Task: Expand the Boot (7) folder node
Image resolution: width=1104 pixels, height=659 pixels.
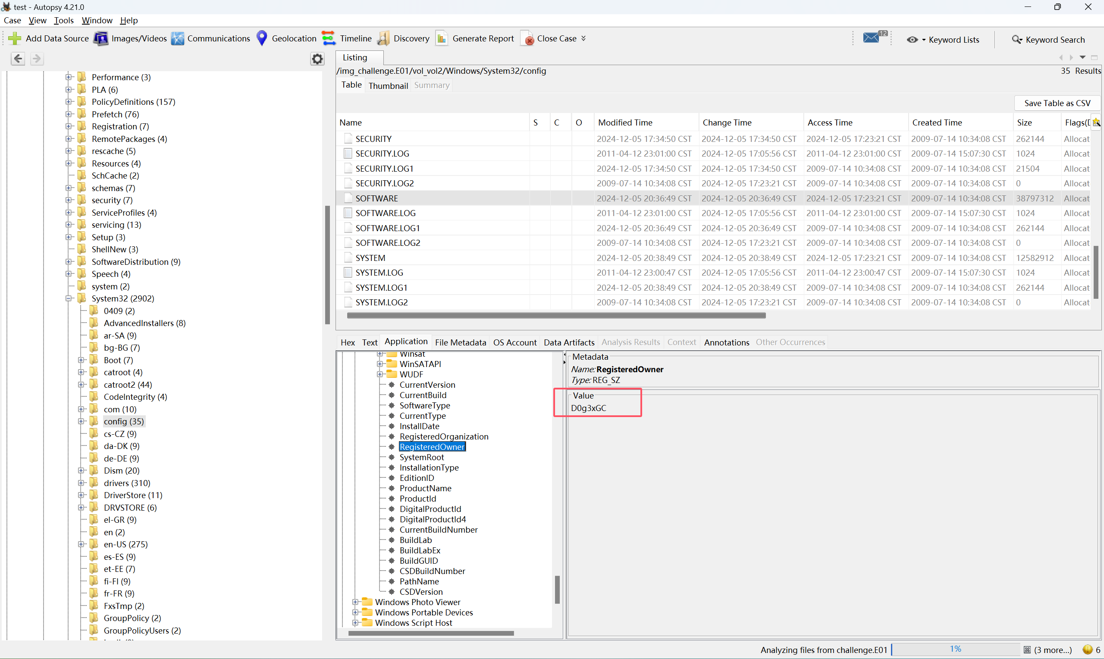Action: point(81,360)
